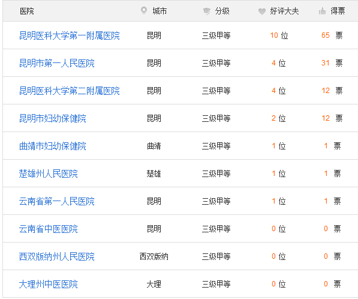The height and width of the screenshot is (299, 358).
Task: Click the 楚雄 city cell
Action: (x=154, y=174)
